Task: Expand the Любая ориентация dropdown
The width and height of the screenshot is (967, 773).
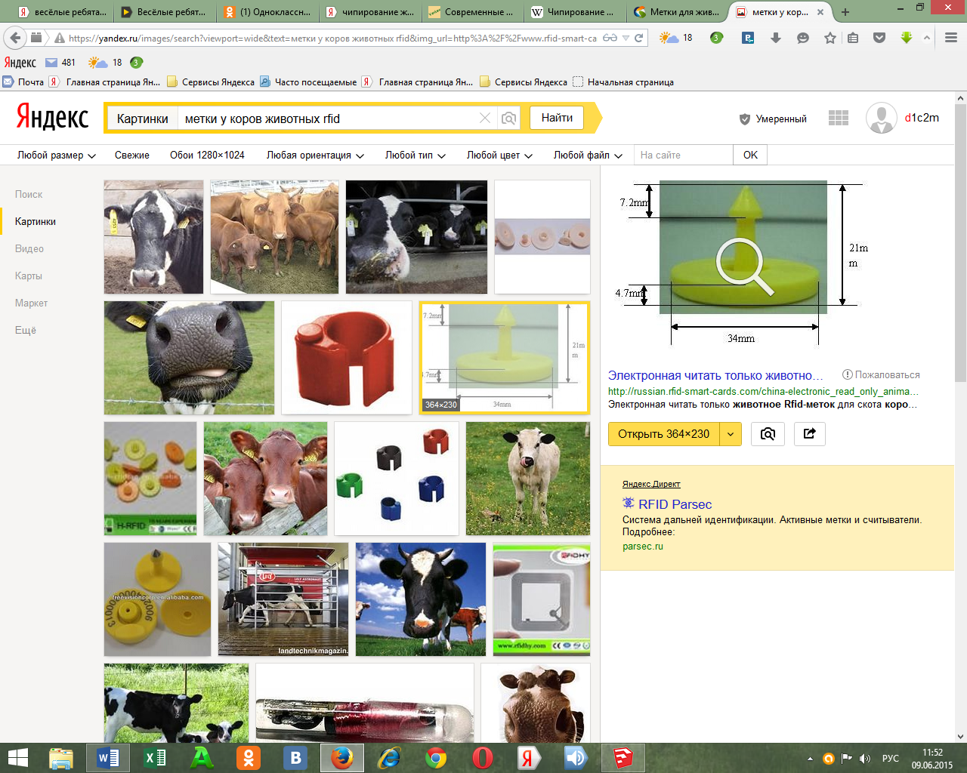Action: (x=315, y=155)
